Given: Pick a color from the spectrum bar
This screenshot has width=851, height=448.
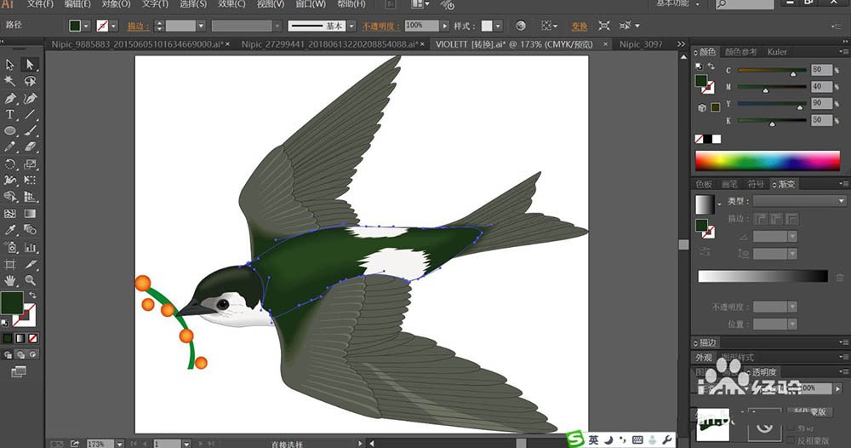Looking at the screenshot, I should 768,161.
